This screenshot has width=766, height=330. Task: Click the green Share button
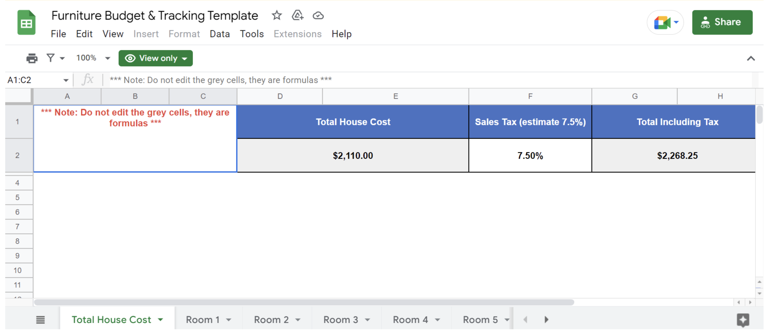point(722,22)
